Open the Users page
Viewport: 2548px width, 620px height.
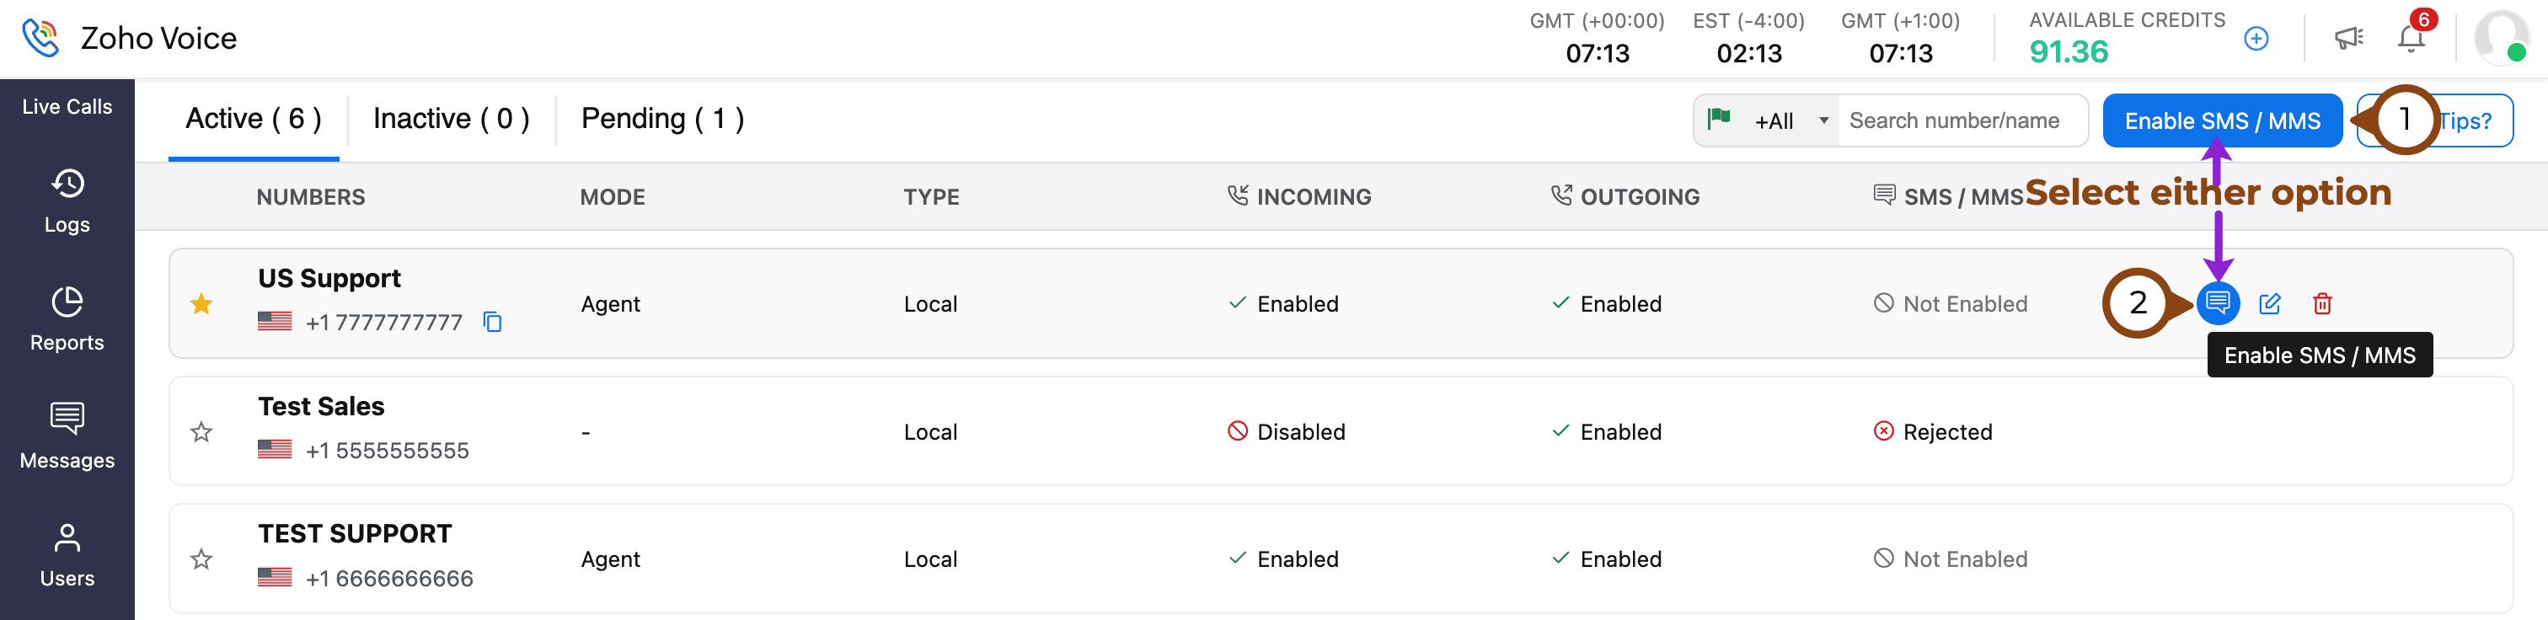67,555
